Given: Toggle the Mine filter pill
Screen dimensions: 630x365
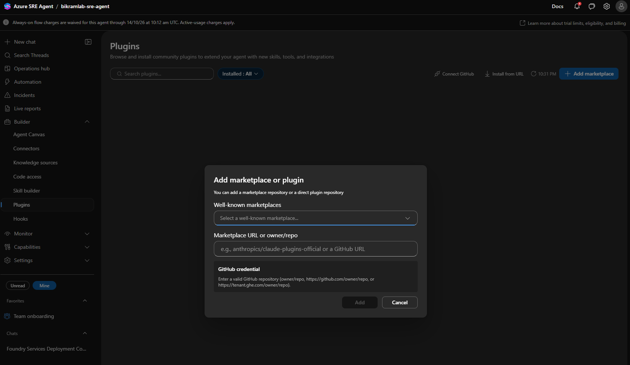Looking at the screenshot, I should tap(44, 285).
